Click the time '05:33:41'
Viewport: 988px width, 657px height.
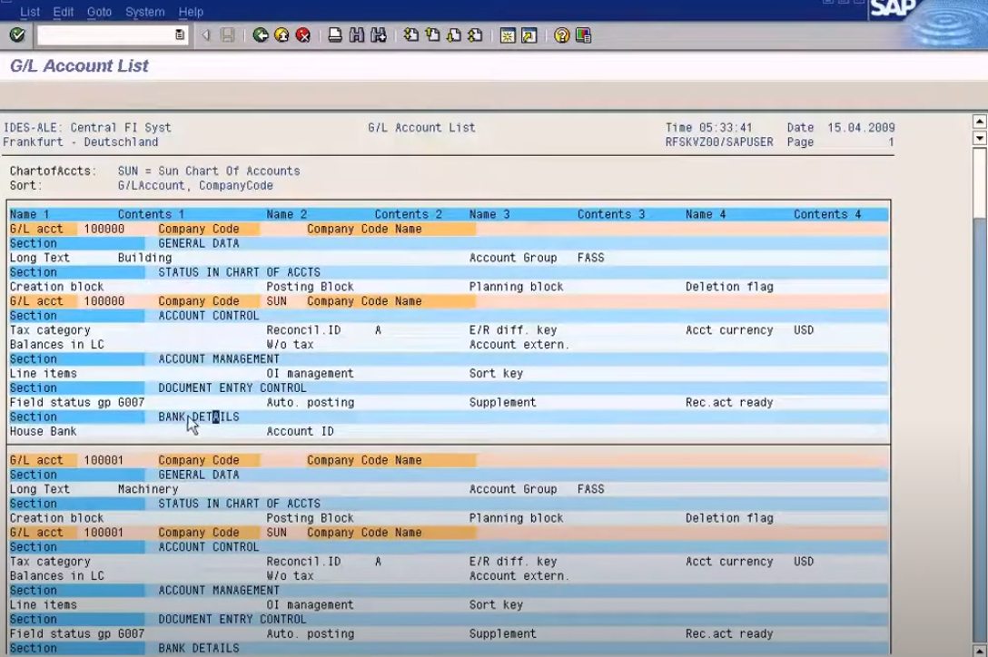[726, 127]
